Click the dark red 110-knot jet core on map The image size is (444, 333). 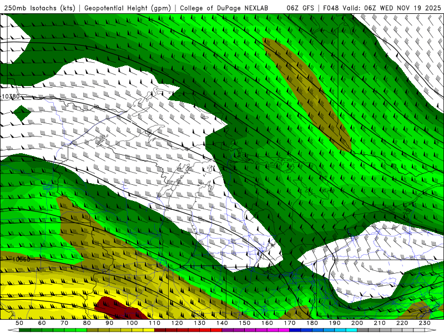[x=120, y=309]
